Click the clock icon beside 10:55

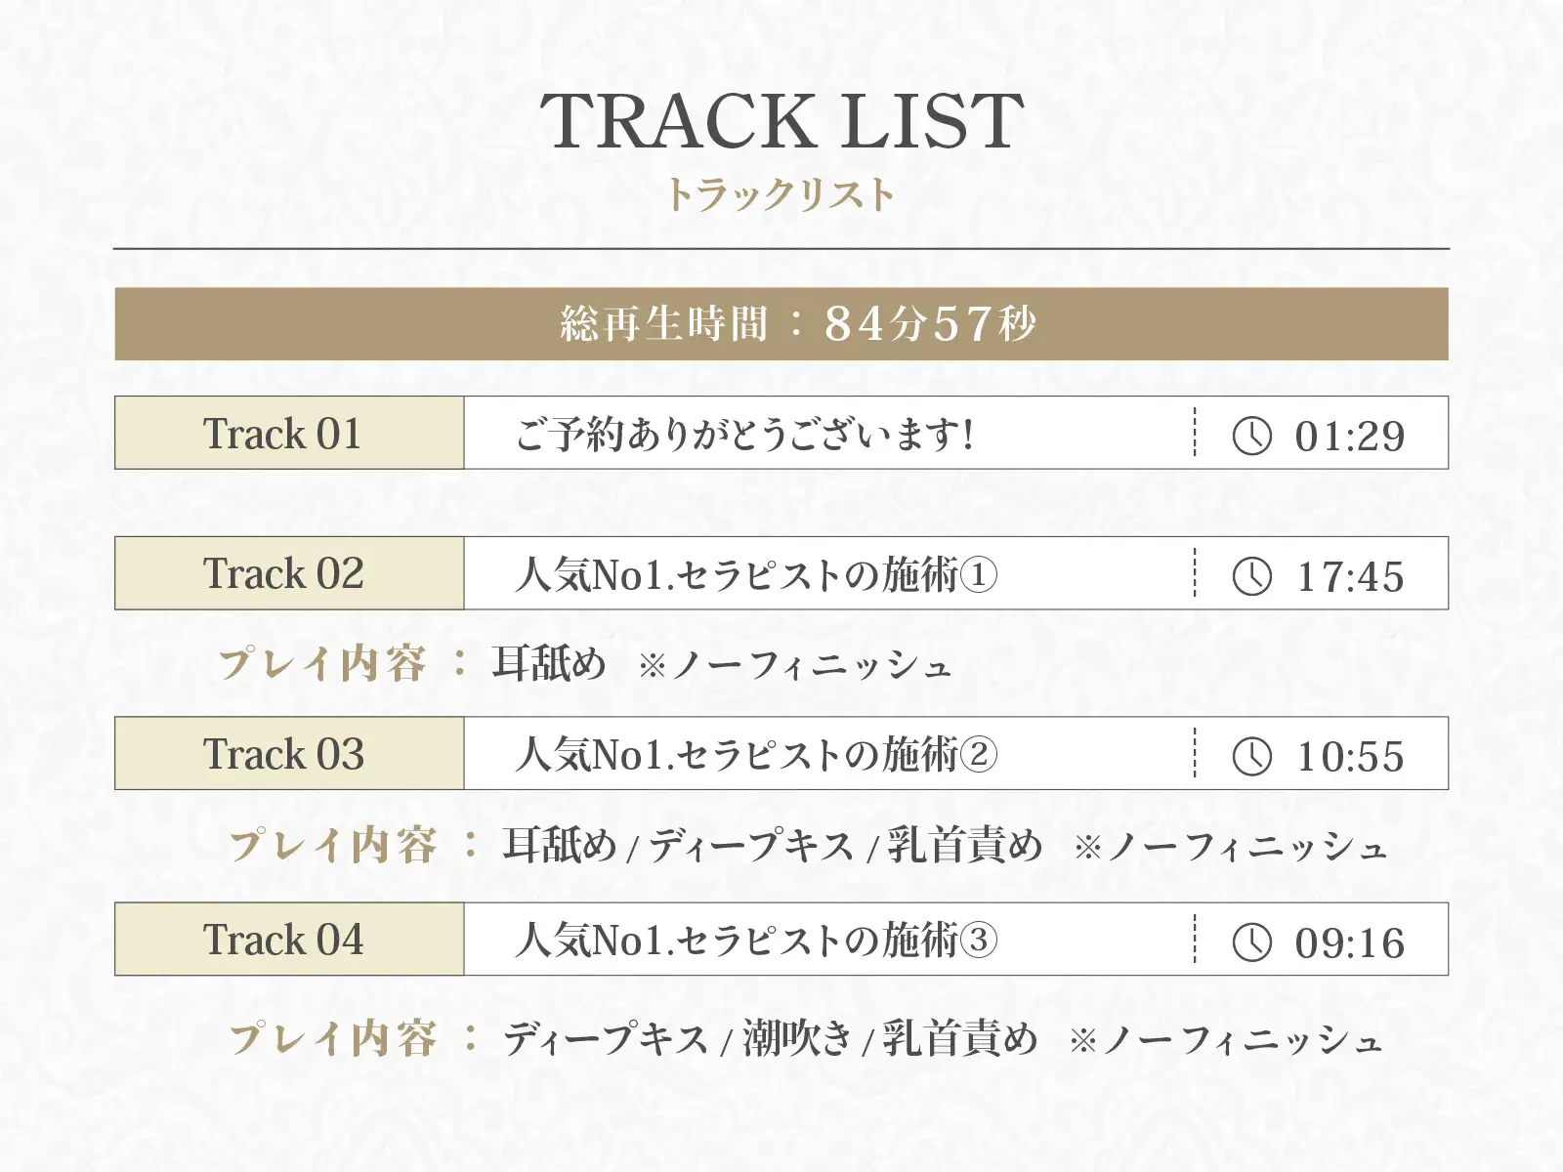(1252, 756)
